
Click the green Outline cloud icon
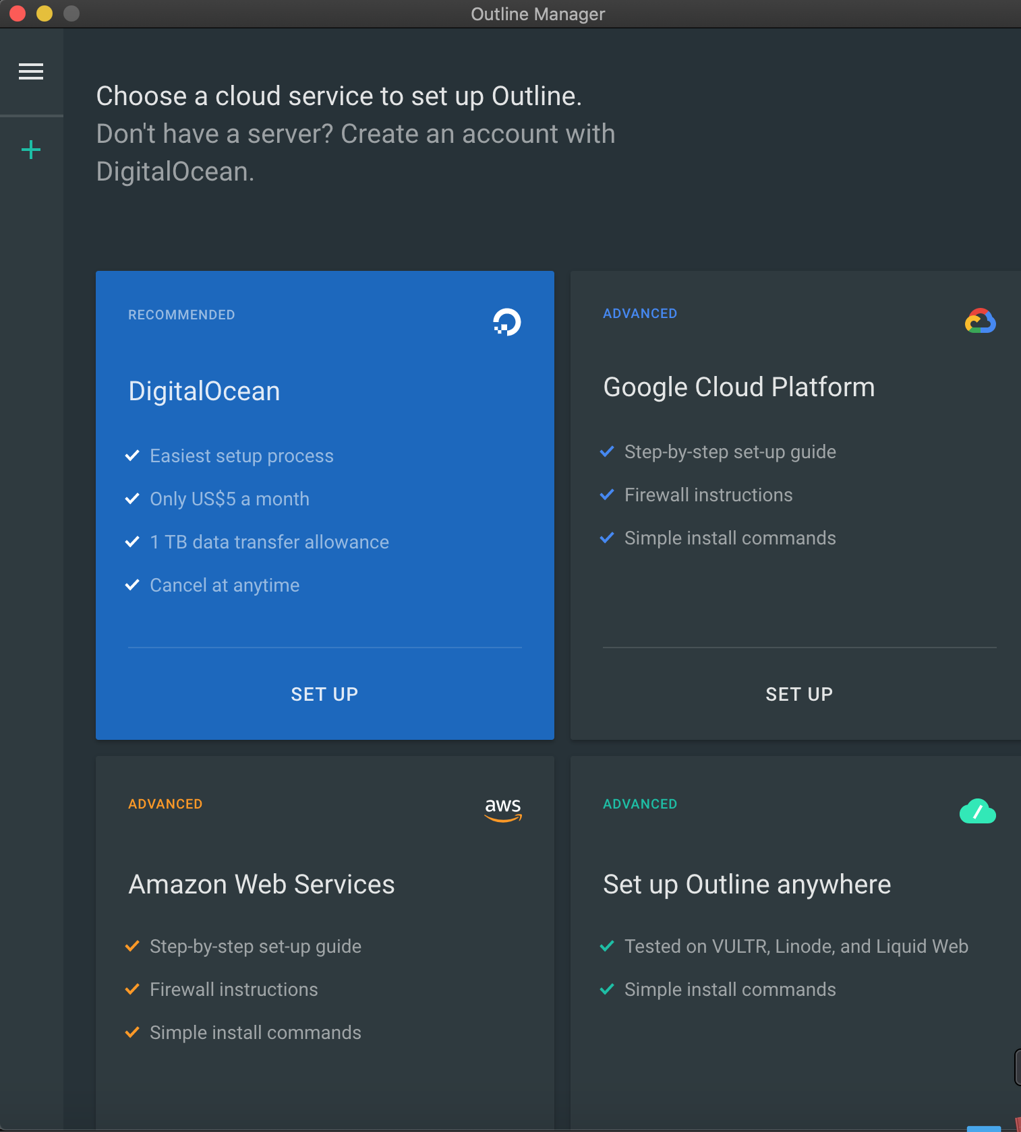[x=977, y=812]
